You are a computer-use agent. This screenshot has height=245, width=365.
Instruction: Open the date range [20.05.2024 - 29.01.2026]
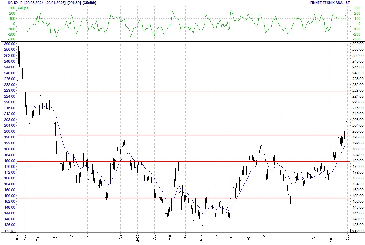click(x=45, y=3)
